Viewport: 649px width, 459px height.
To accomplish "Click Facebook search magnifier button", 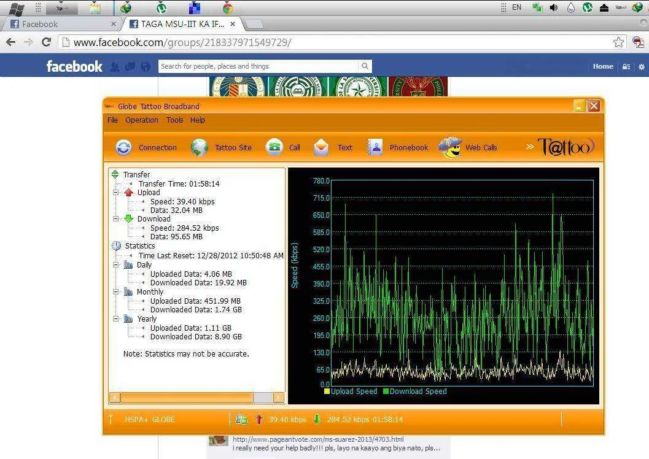I will pos(365,66).
